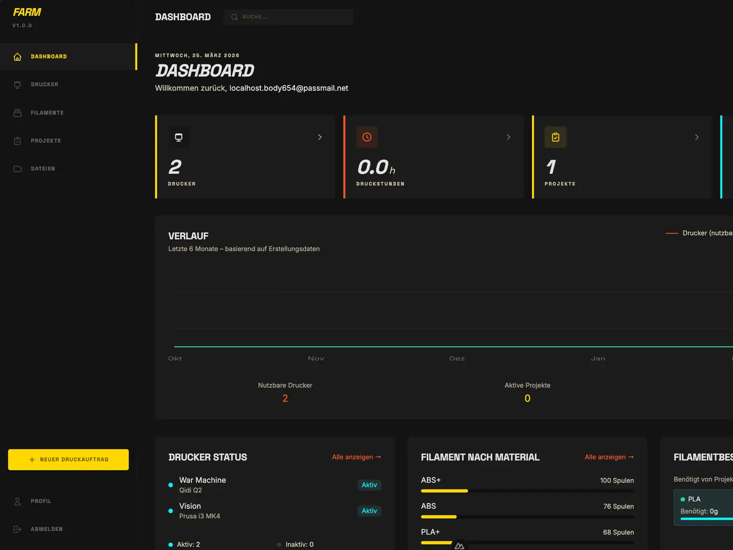
Task: Click Alle anzeigen in Filament nach Material
Action: tap(609, 457)
